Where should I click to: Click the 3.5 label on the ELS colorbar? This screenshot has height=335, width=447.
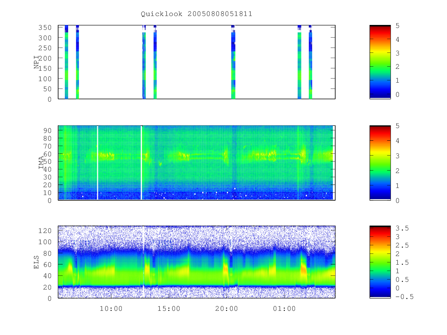[402, 228]
